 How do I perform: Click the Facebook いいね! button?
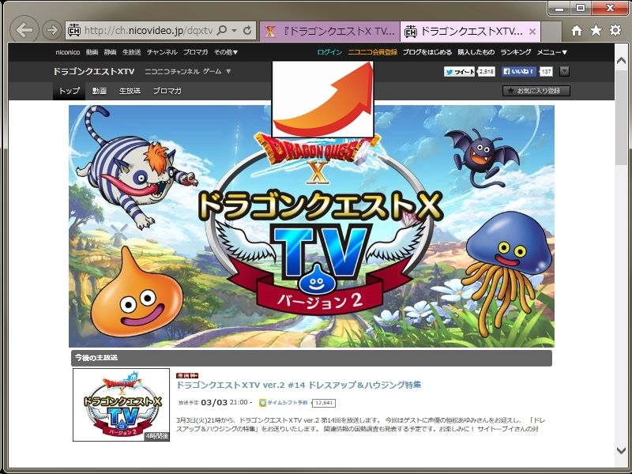tap(519, 72)
